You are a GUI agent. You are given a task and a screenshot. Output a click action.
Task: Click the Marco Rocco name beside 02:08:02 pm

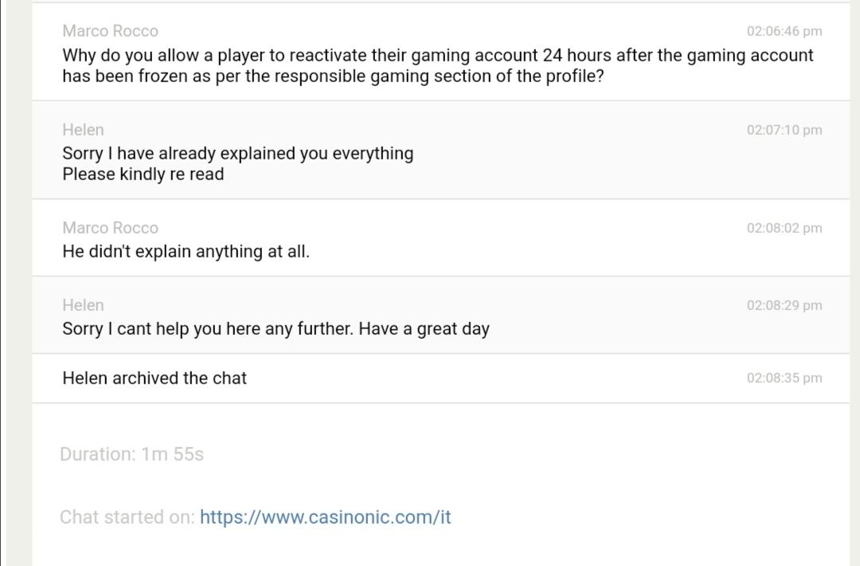pos(110,228)
